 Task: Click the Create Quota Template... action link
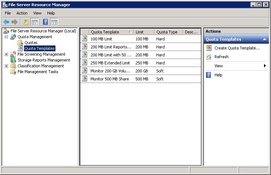(x=237, y=48)
